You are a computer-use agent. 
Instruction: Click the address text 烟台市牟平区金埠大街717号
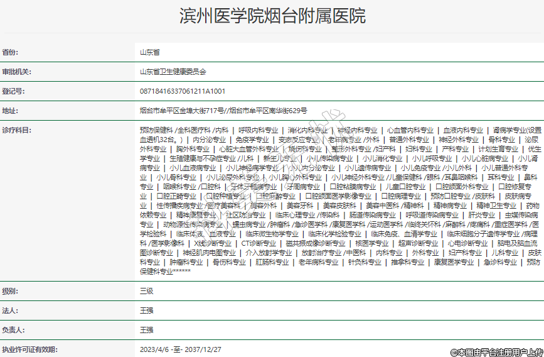tap(182, 111)
